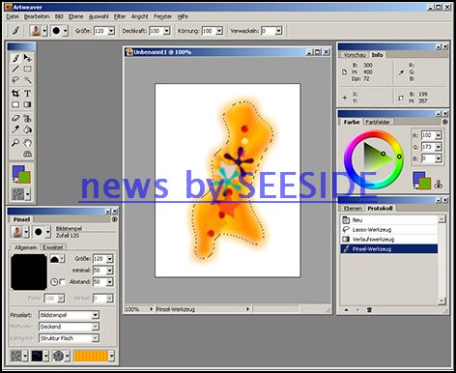456x373 pixels.
Task: Open the Farbe panel options menu icon
Action: click(x=444, y=122)
